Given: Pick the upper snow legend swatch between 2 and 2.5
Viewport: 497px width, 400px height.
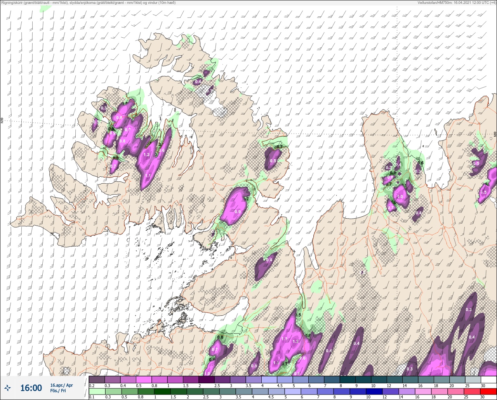Looking at the screenshot, I should click(207, 379).
